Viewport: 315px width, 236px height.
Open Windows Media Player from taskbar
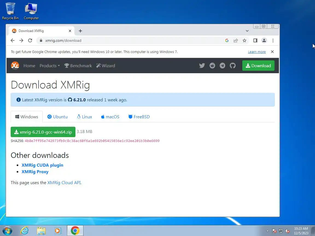pyautogui.click(x=58, y=231)
